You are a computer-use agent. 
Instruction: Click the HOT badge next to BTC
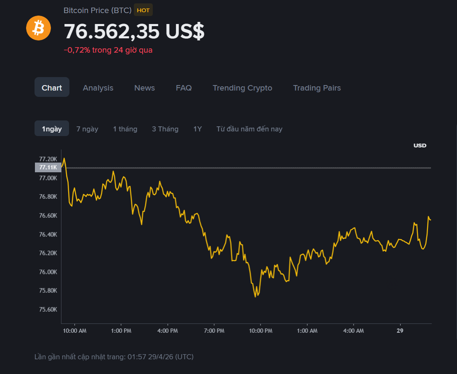coord(143,10)
